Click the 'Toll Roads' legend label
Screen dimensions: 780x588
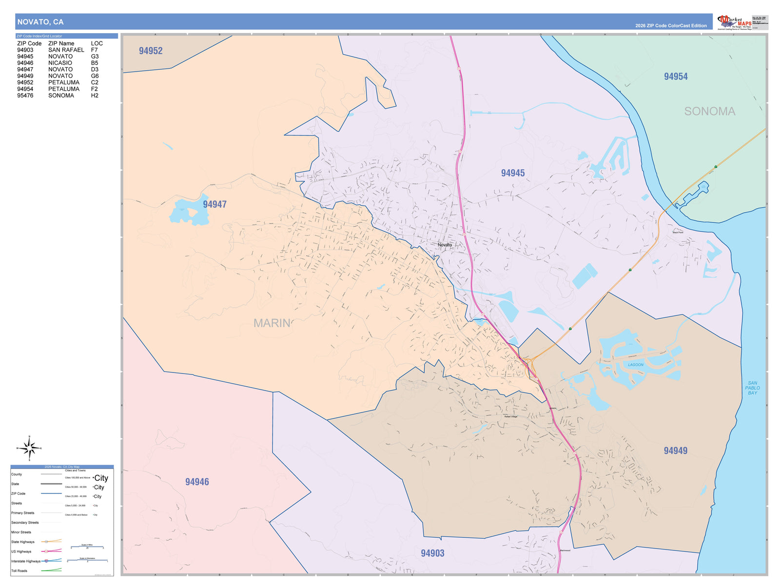pyautogui.click(x=19, y=571)
